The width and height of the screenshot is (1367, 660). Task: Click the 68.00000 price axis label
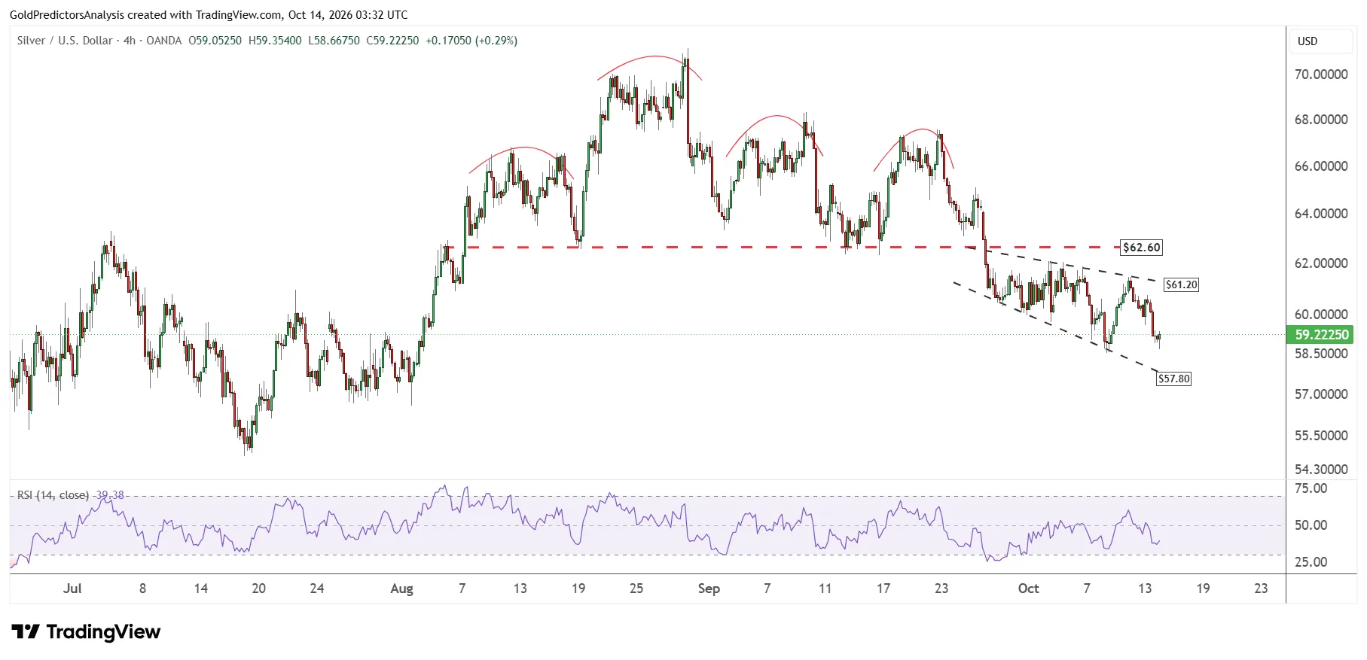click(x=1321, y=120)
